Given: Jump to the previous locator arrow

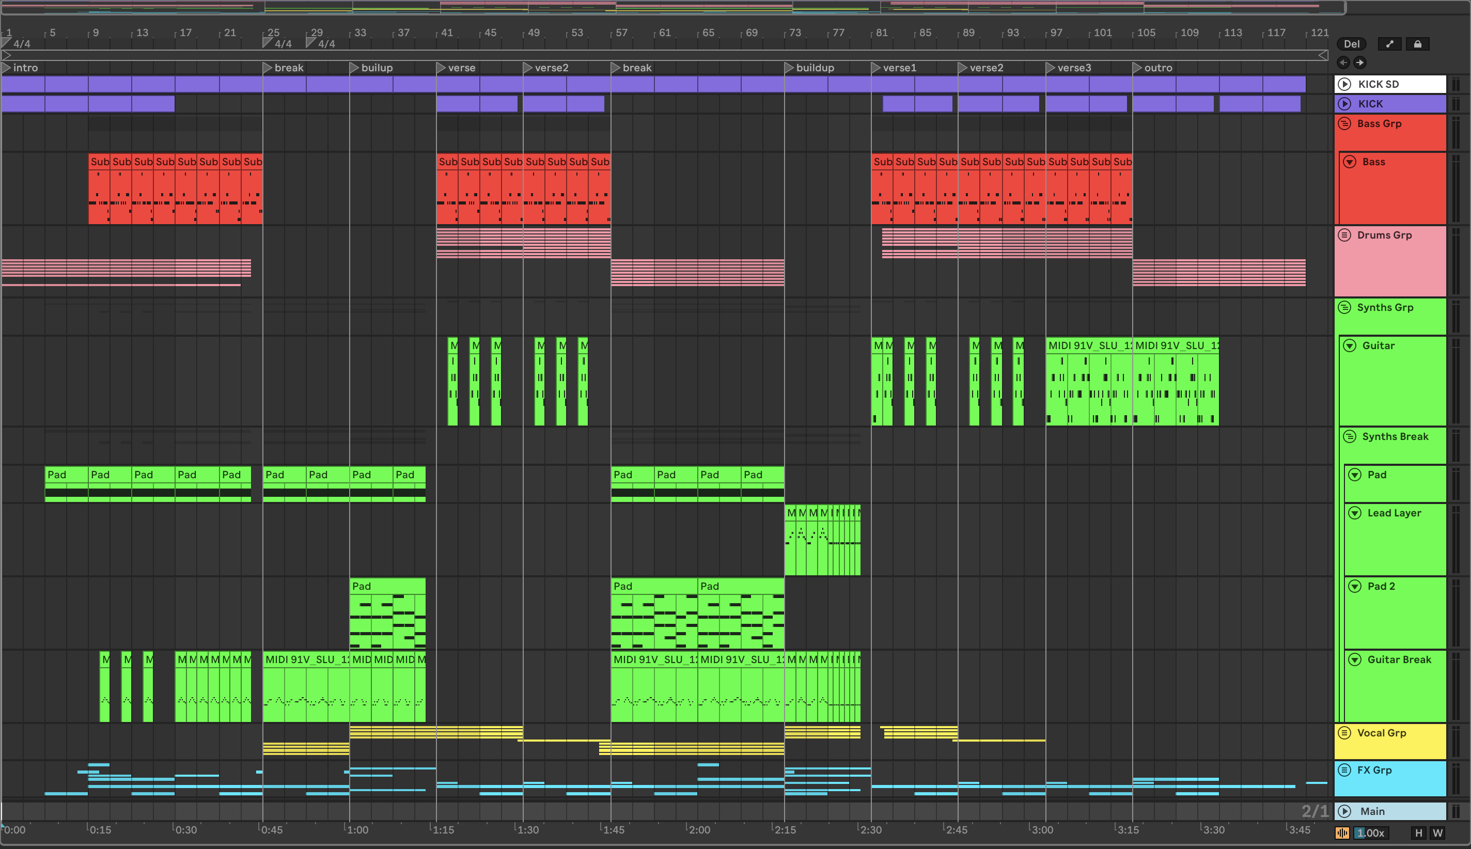Looking at the screenshot, I should coord(1344,62).
